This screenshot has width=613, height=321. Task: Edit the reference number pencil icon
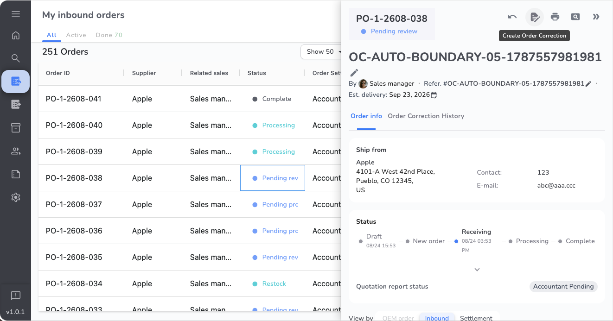point(588,84)
